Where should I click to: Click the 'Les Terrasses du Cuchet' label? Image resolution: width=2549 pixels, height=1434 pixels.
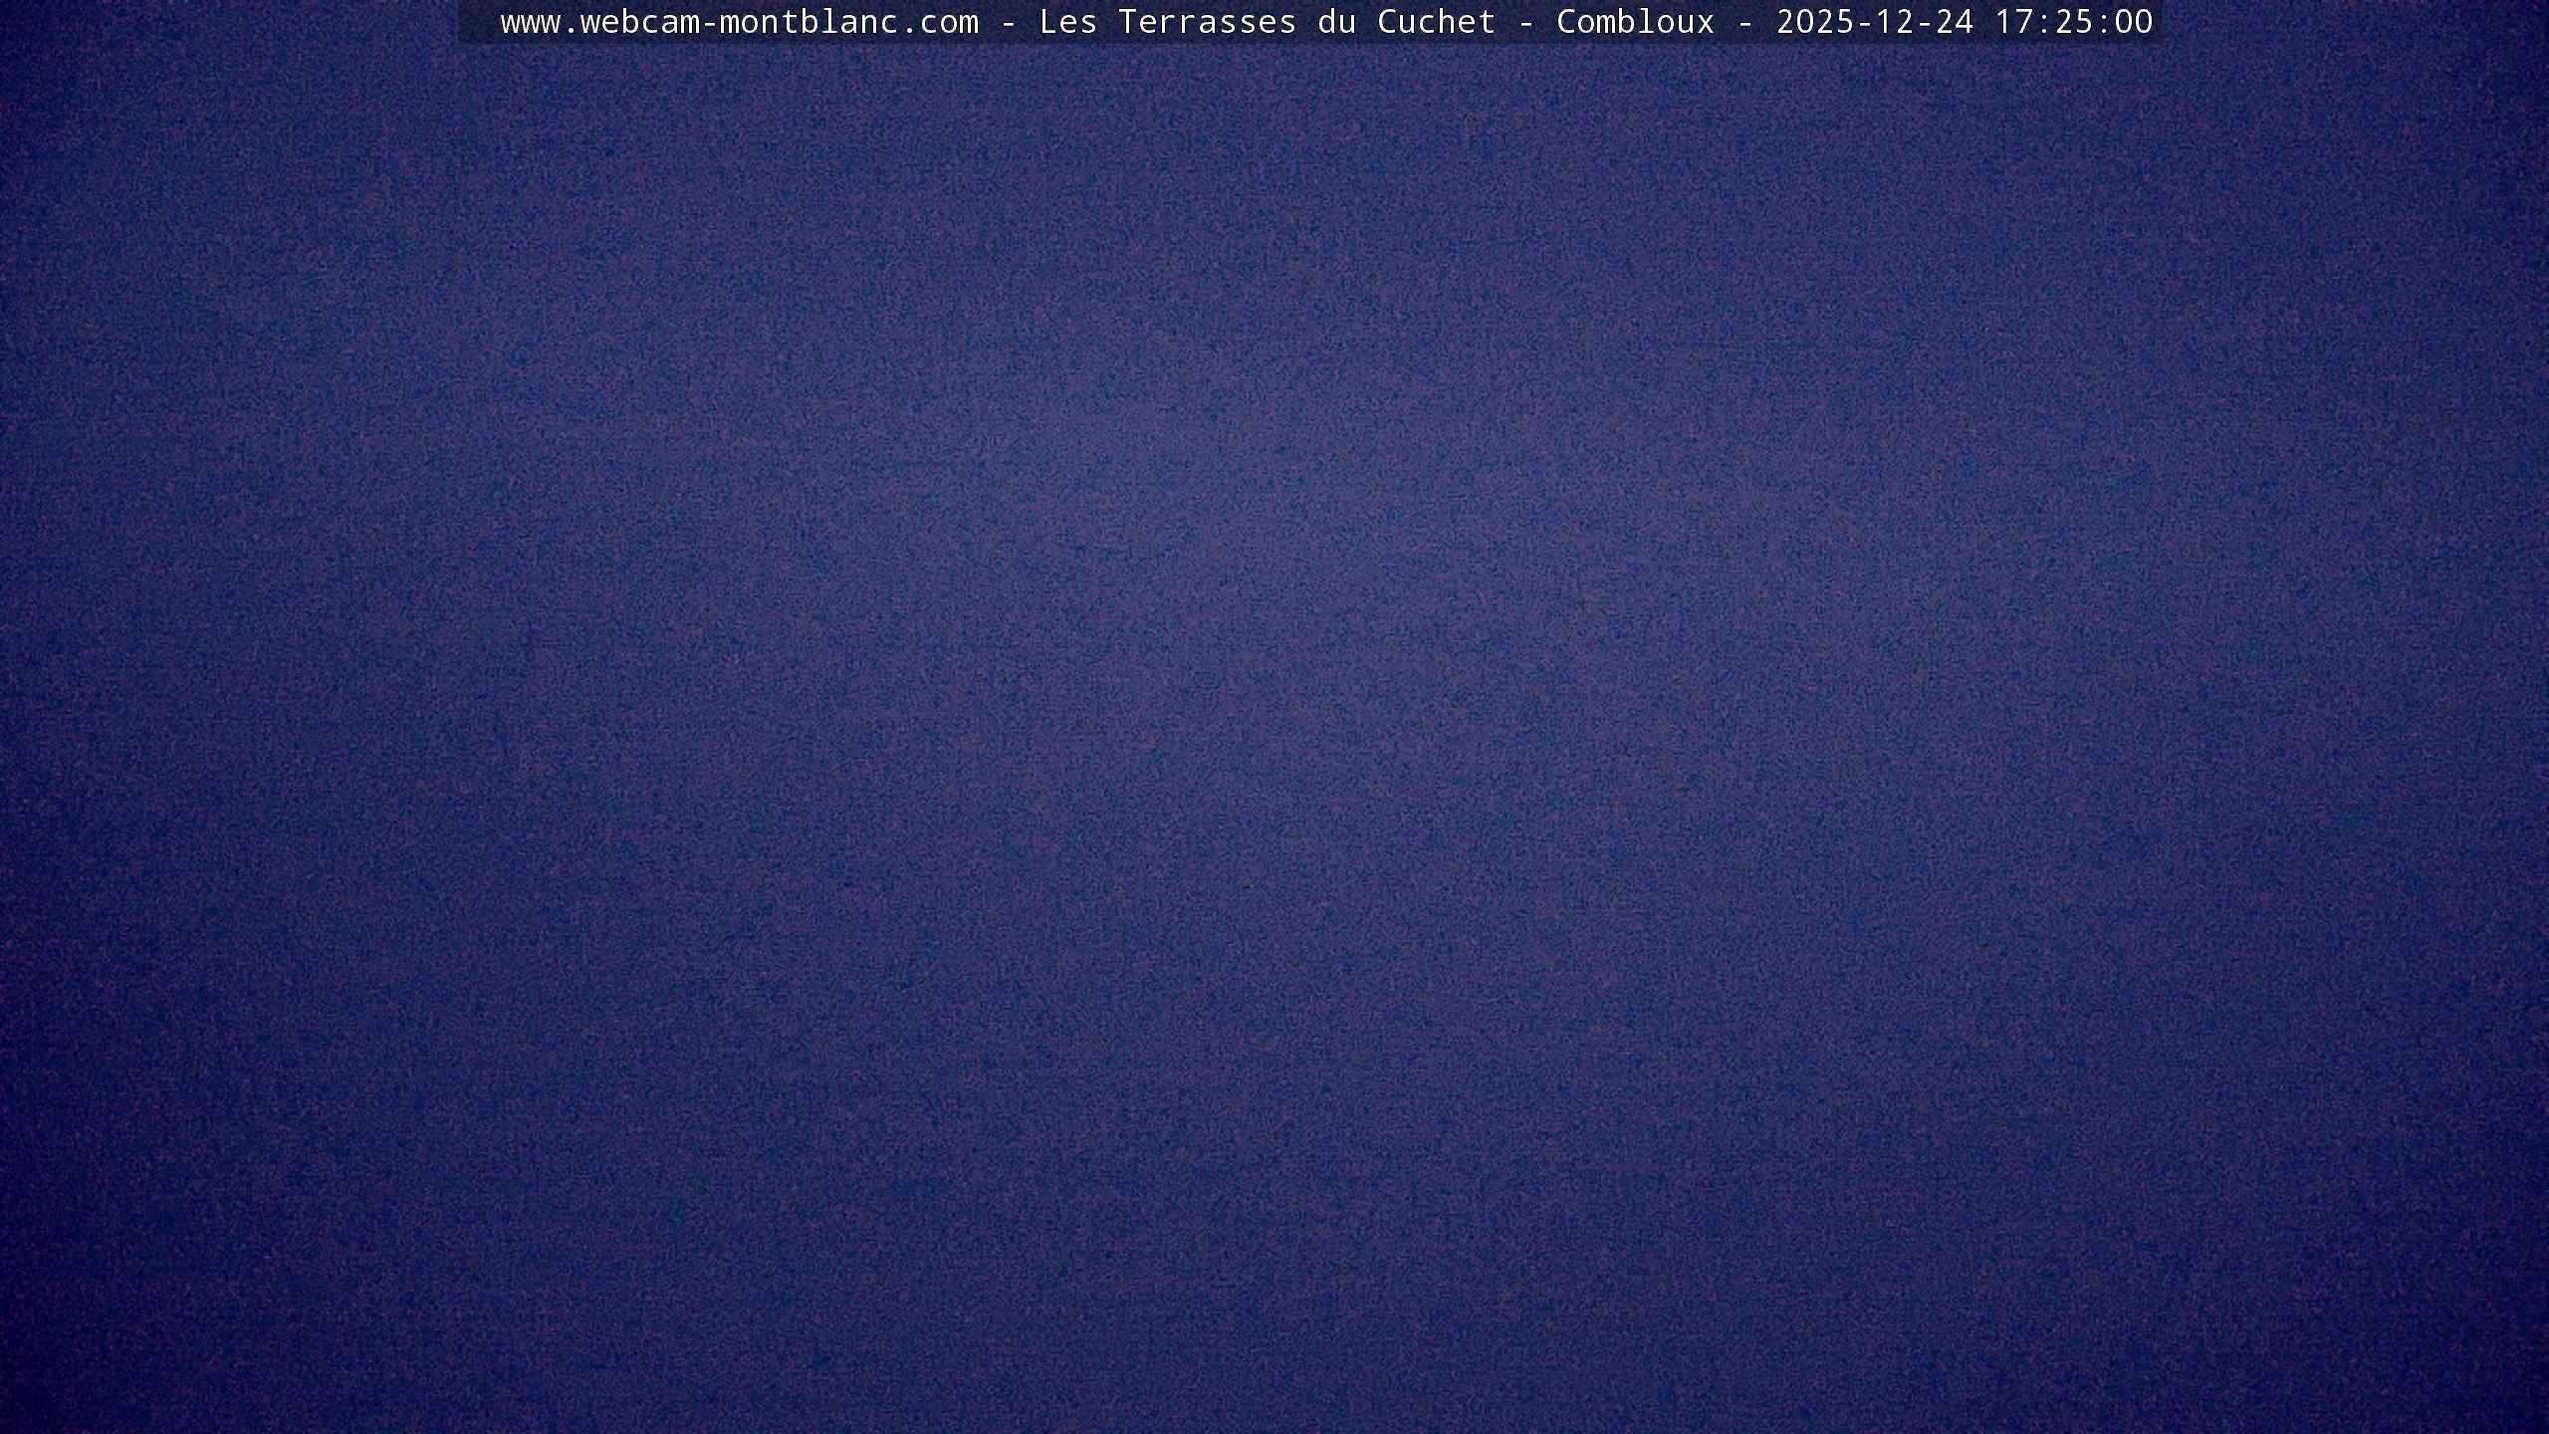pyautogui.click(x=1267, y=22)
